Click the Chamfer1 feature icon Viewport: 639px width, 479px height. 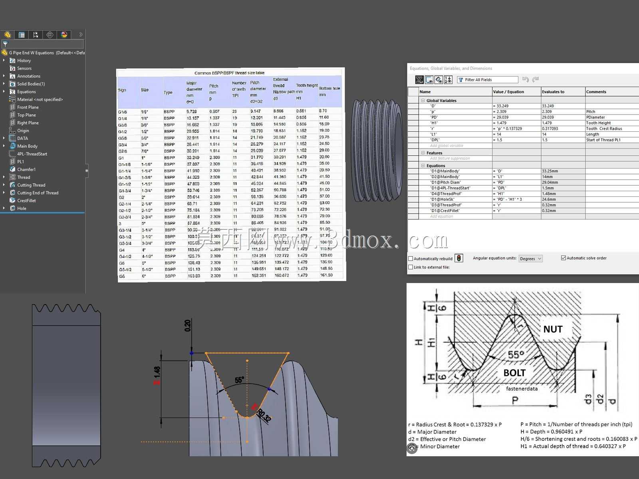coord(13,169)
